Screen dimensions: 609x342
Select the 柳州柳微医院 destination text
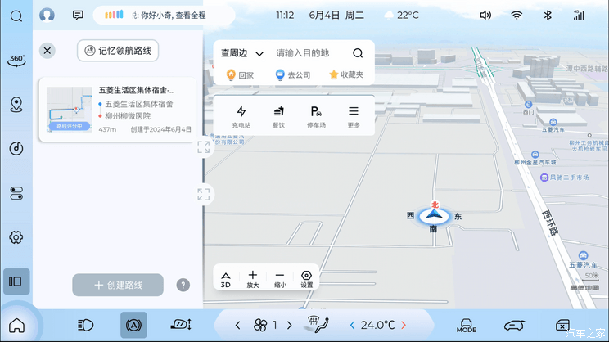(x=128, y=116)
